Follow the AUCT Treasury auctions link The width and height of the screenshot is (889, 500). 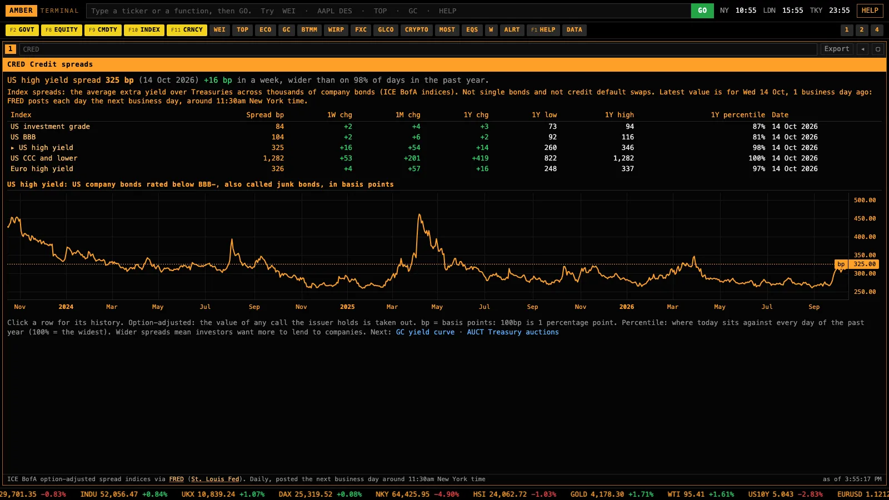tap(513, 332)
